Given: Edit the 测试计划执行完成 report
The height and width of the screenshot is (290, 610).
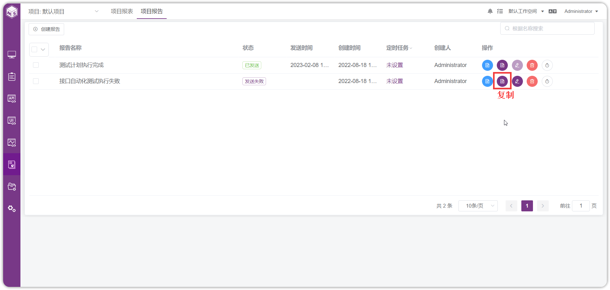Looking at the screenshot, I should (x=517, y=65).
